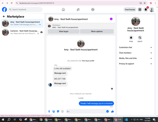
Task: Expand the Customize chat section
Action: [136, 48]
